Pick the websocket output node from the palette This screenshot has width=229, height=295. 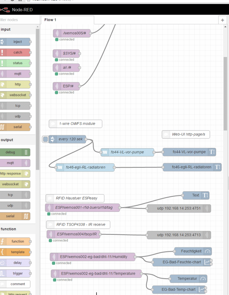pos(15,184)
